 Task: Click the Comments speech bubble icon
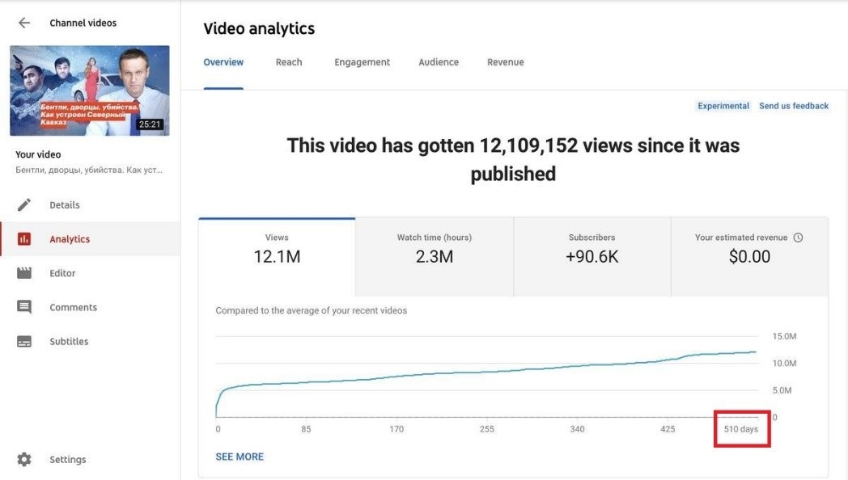pos(24,308)
